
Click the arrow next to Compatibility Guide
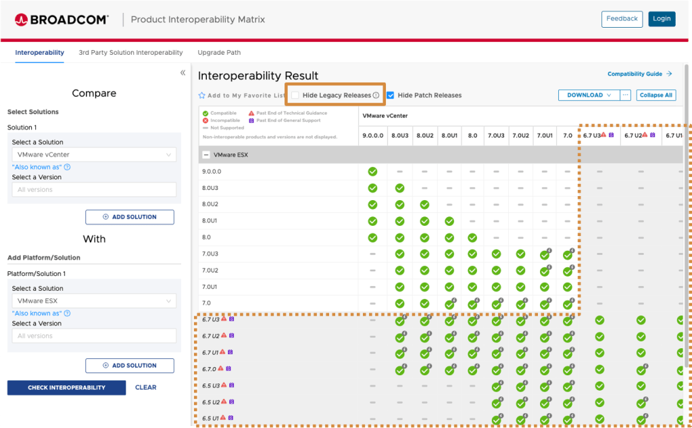click(669, 74)
